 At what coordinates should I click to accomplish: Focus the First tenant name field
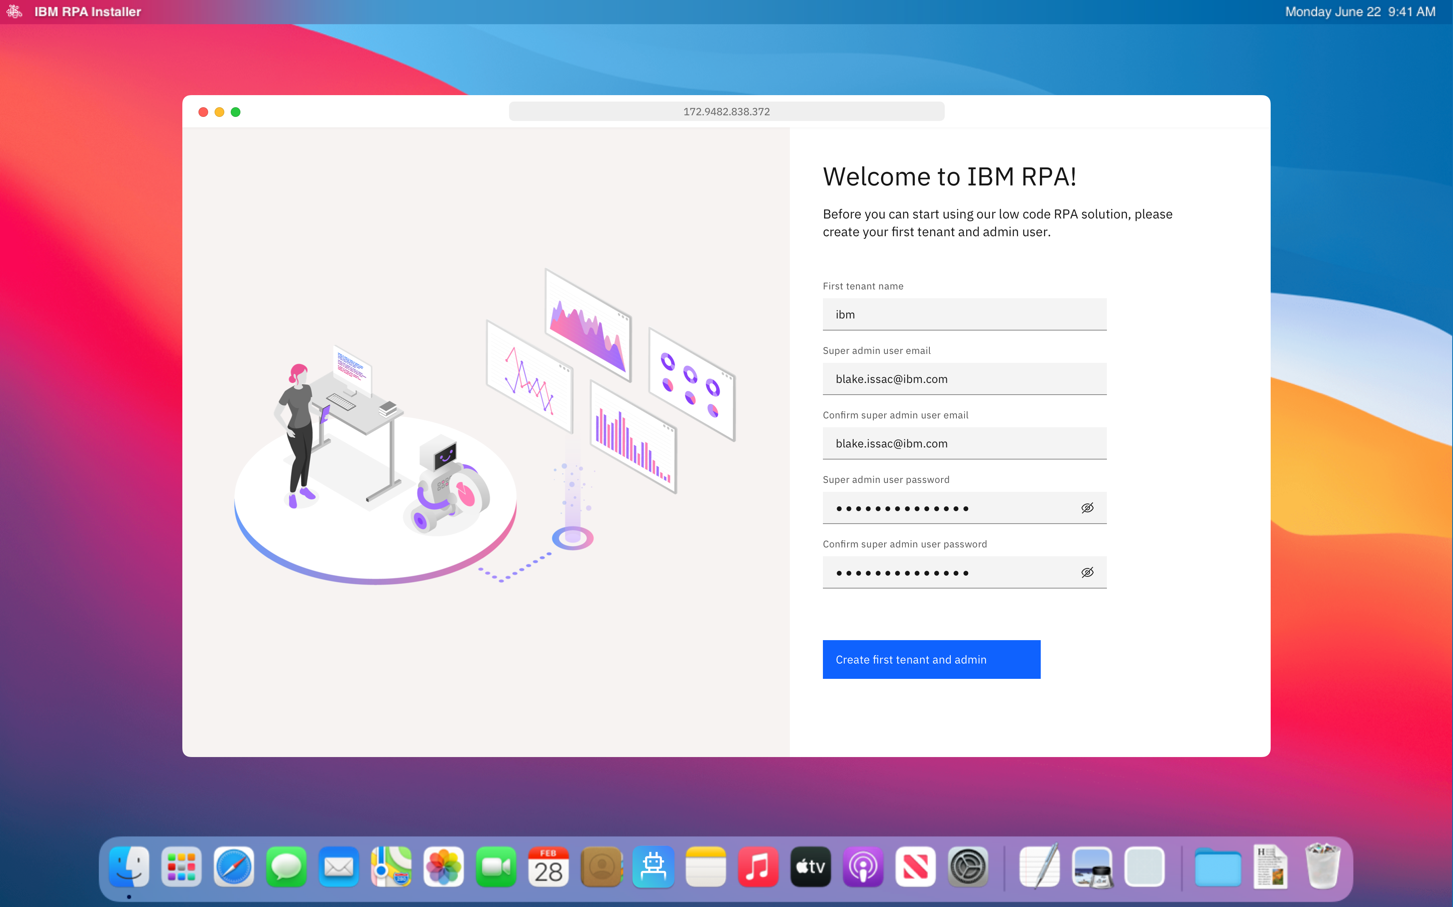[964, 314]
